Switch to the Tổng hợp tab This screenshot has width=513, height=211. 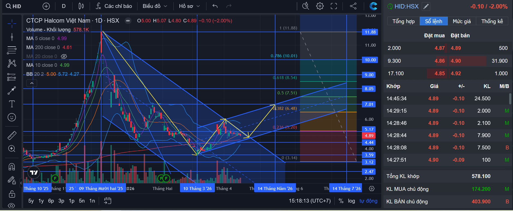coord(404,21)
